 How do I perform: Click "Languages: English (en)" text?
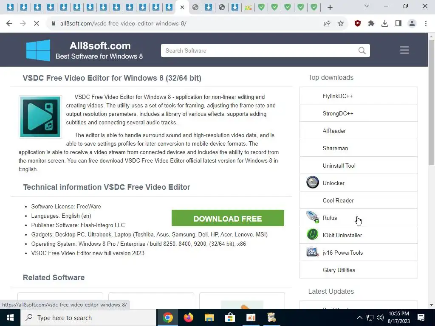[61, 216]
